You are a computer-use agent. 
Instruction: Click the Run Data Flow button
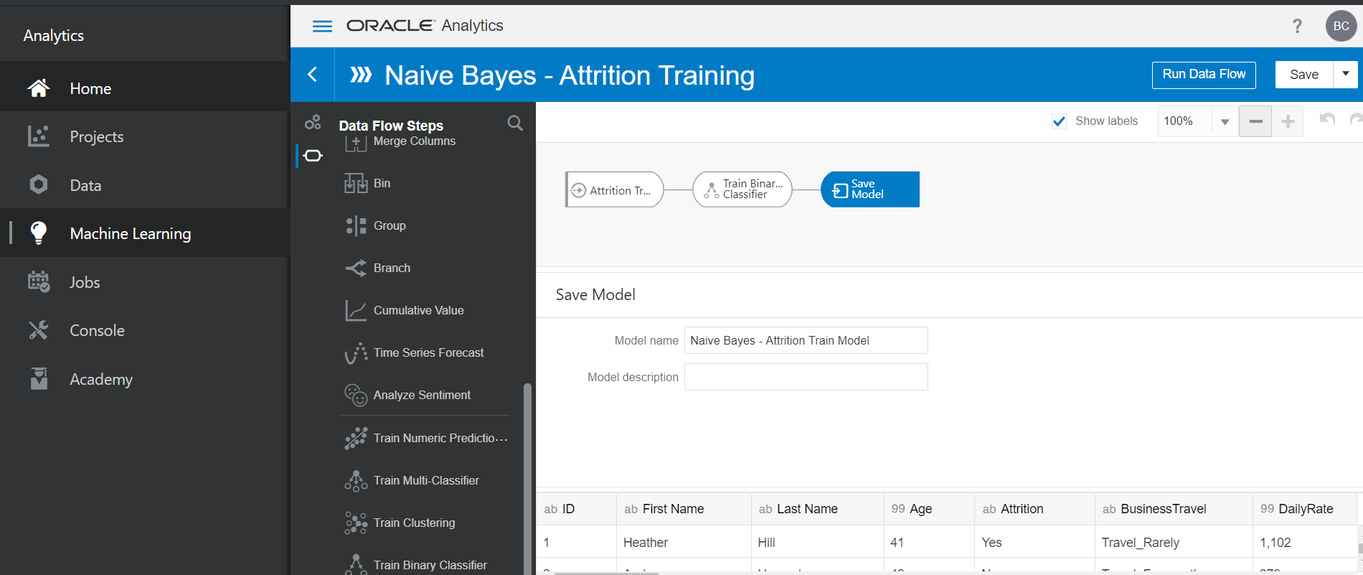click(1204, 75)
